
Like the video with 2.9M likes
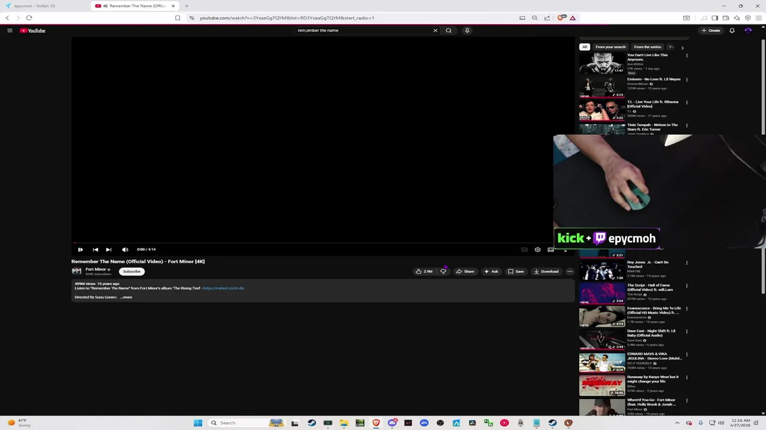point(424,271)
